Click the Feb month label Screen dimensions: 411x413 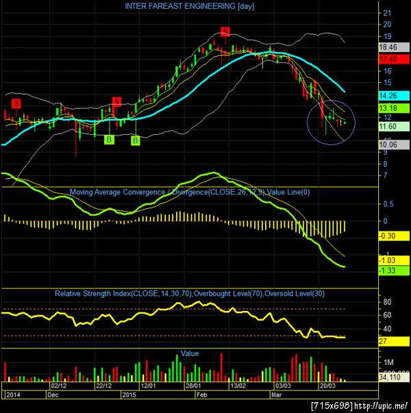click(201, 395)
